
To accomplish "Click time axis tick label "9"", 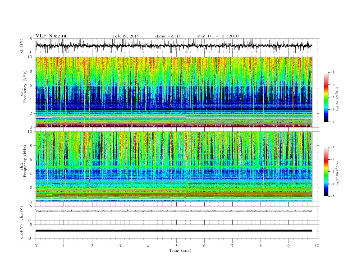I will [288, 246].
